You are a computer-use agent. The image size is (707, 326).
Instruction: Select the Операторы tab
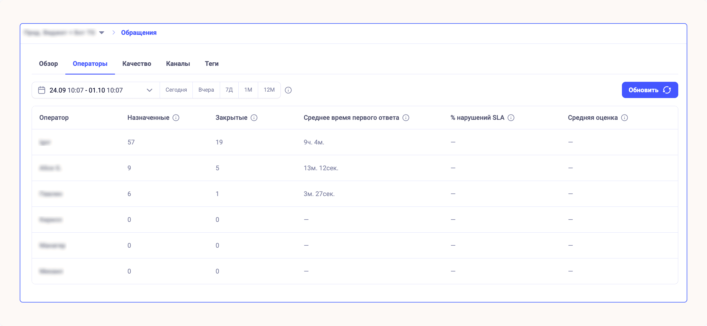(x=90, y=64)
